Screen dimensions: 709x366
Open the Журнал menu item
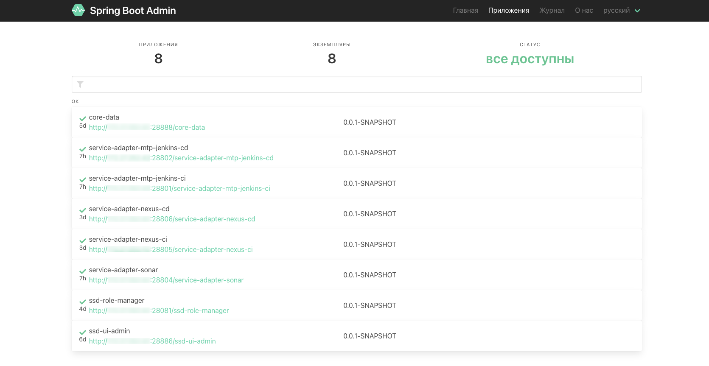pos(552,11)
